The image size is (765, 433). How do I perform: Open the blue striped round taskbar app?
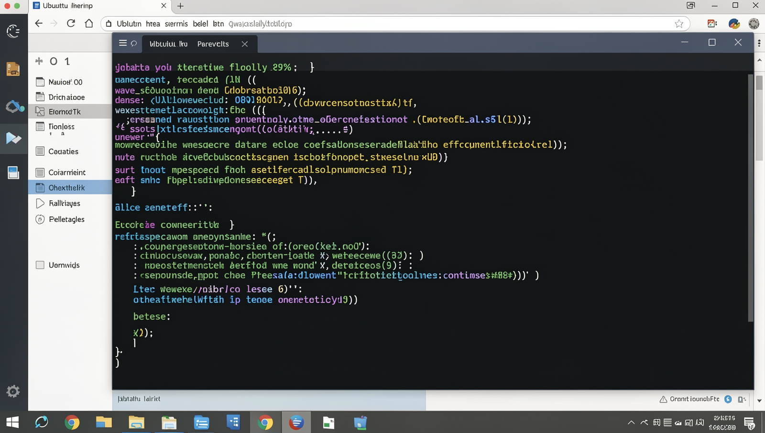pos(296,422)
